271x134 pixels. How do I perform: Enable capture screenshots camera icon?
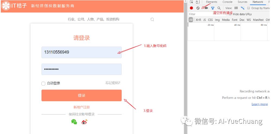pyautogui.click(x=206, y=8)
